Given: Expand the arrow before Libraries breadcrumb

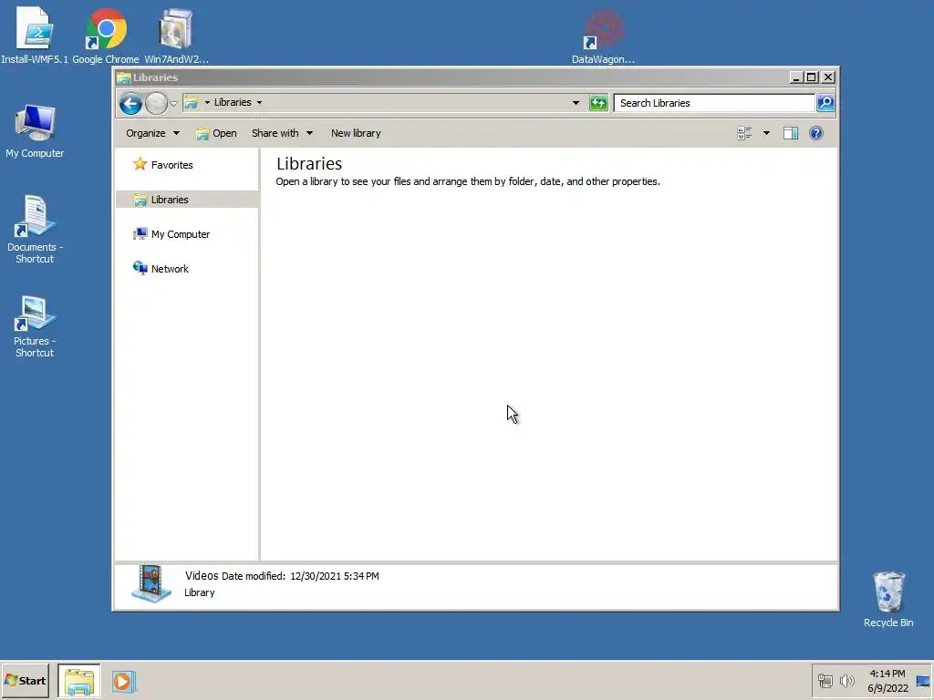Looking at the screenshot, I should coord(207,102).
